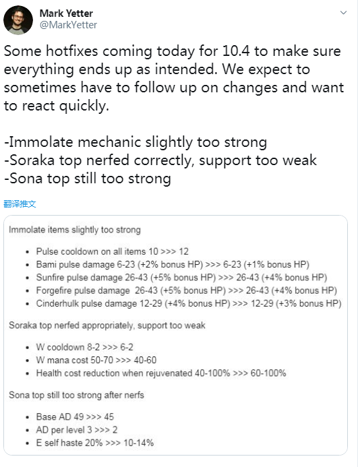Screen dimensions: 358x467
Task: Click the Forgefire pulse damage line
Action: tap(187, 290)
